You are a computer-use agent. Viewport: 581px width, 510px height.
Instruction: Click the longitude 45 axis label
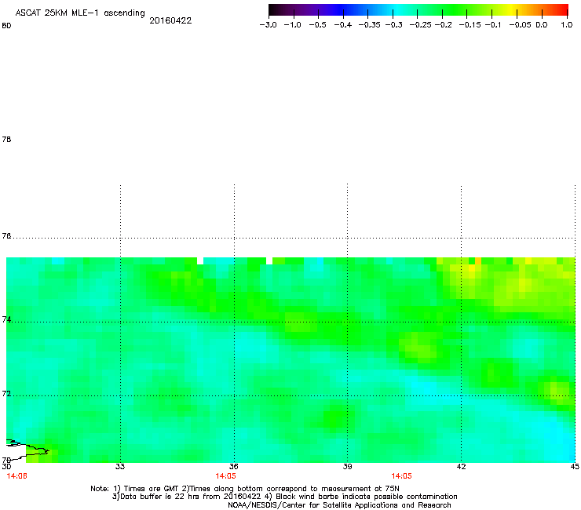coord(575,466)
